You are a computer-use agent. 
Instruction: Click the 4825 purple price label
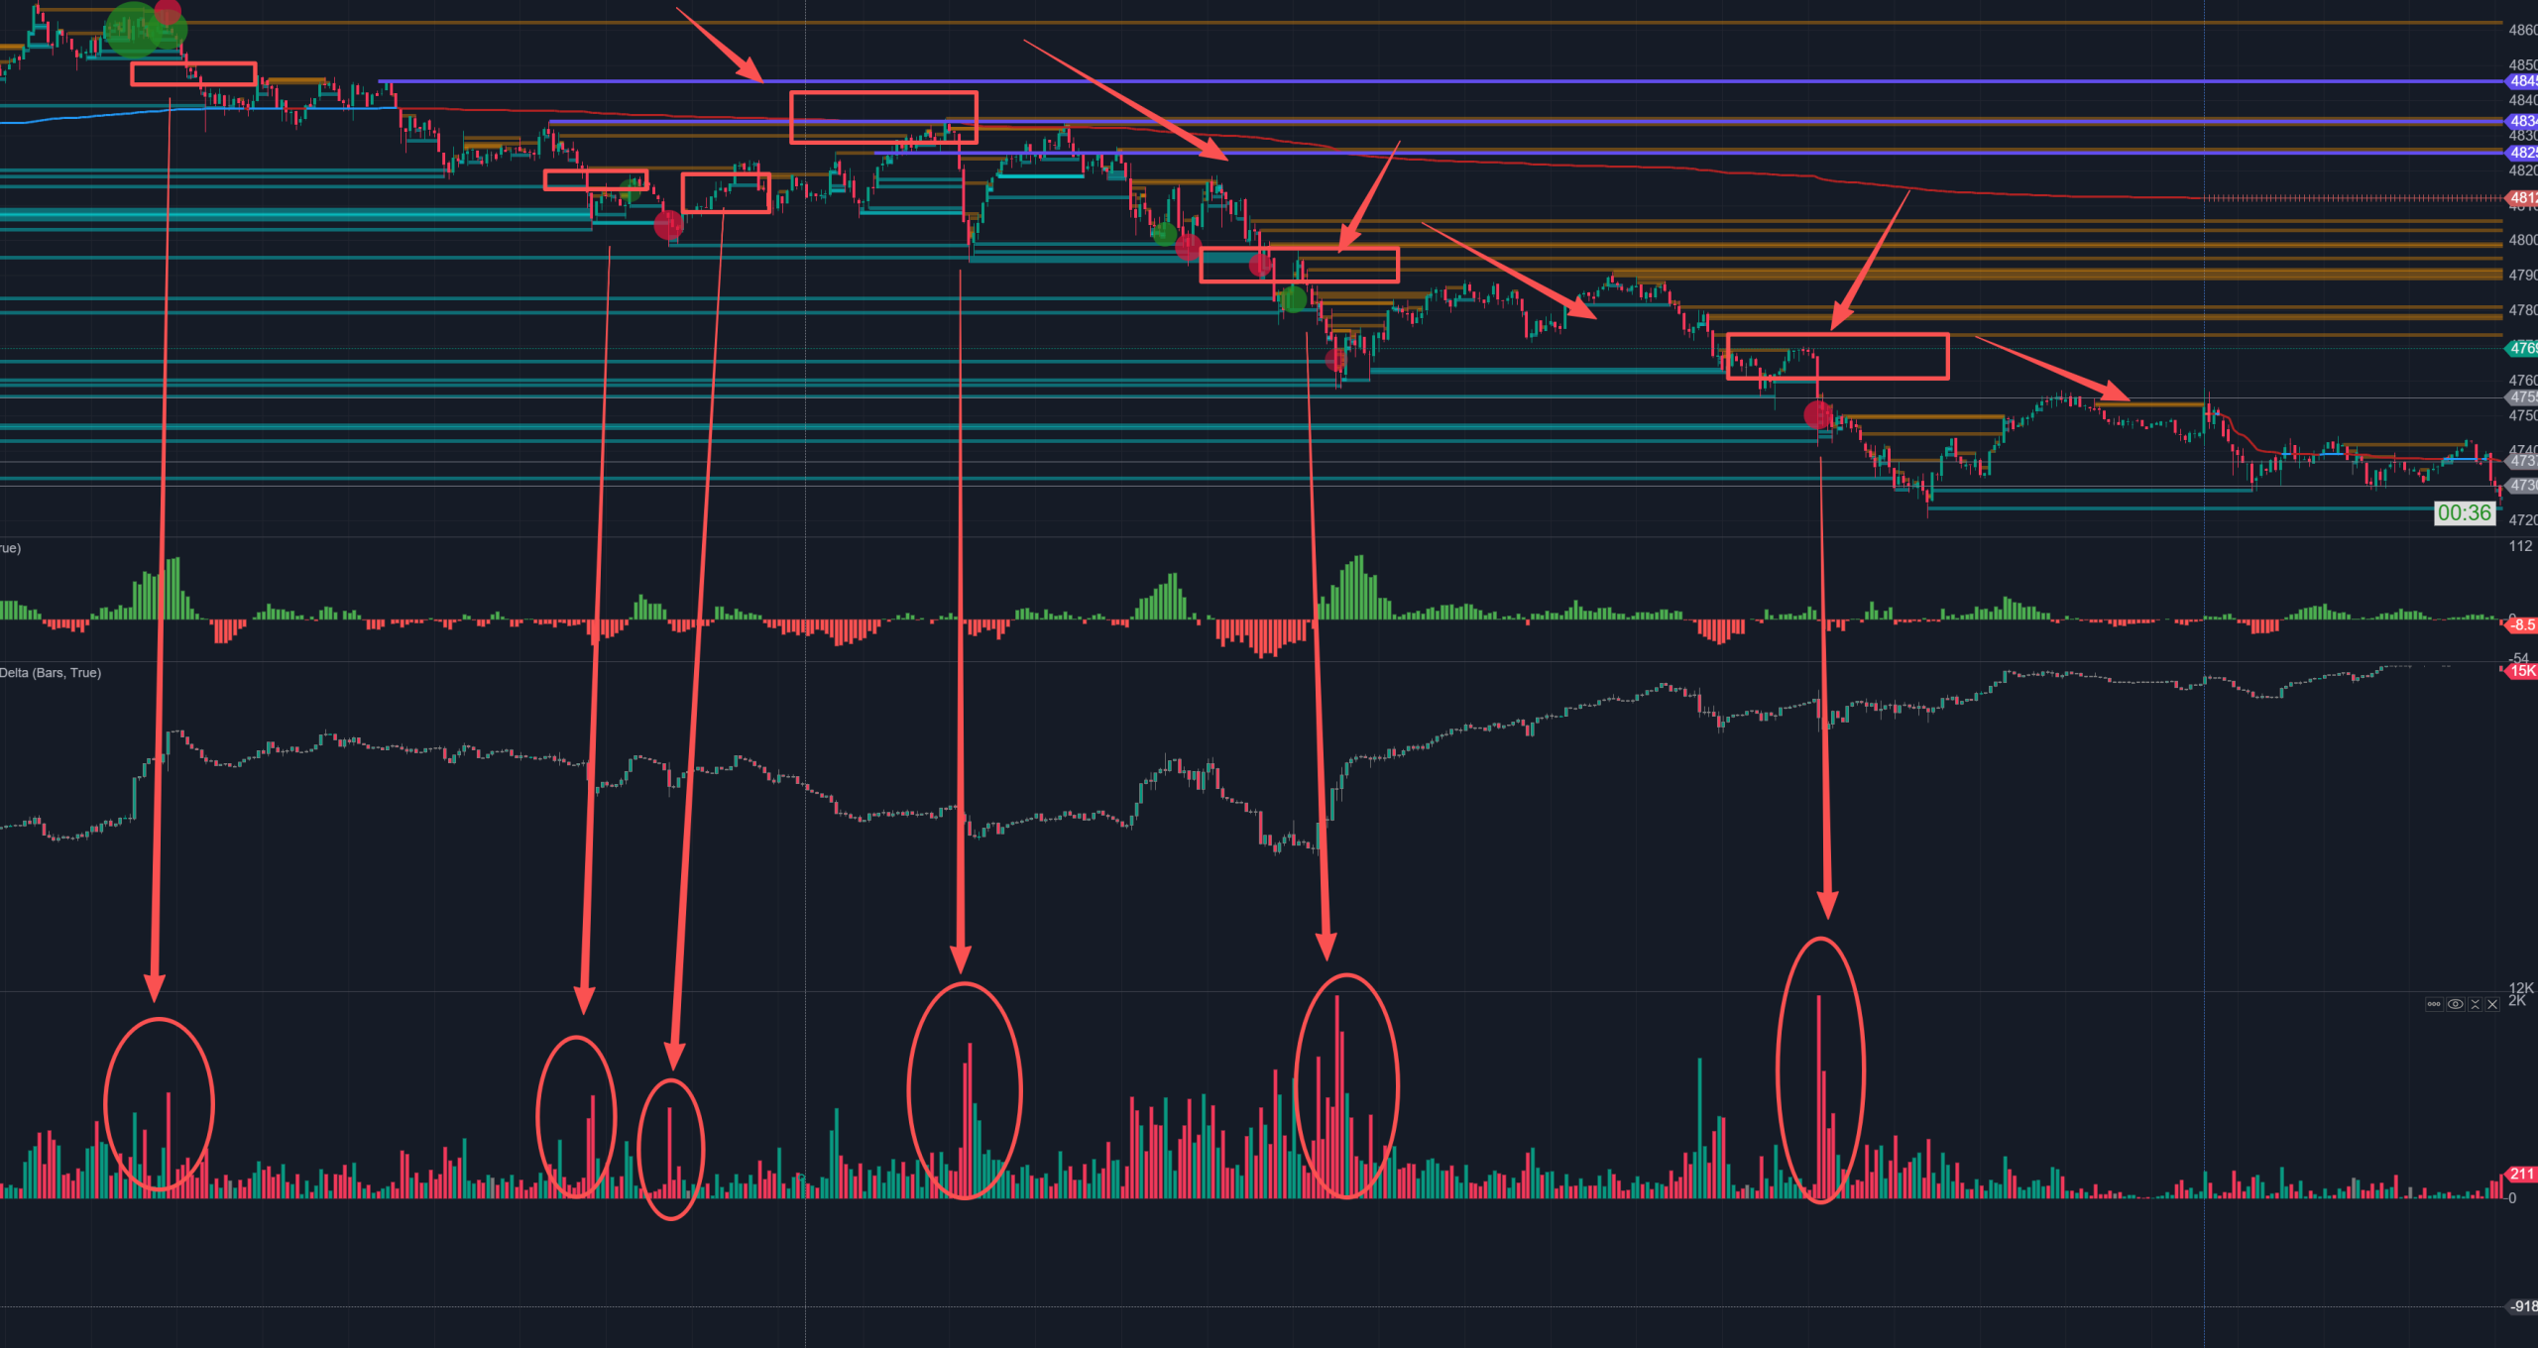tap(2523, 153)
